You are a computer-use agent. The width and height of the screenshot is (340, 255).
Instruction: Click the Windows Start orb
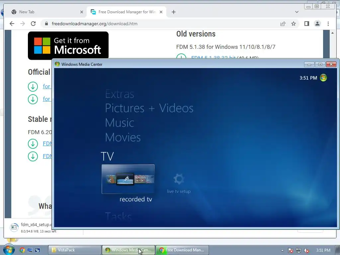9,250
